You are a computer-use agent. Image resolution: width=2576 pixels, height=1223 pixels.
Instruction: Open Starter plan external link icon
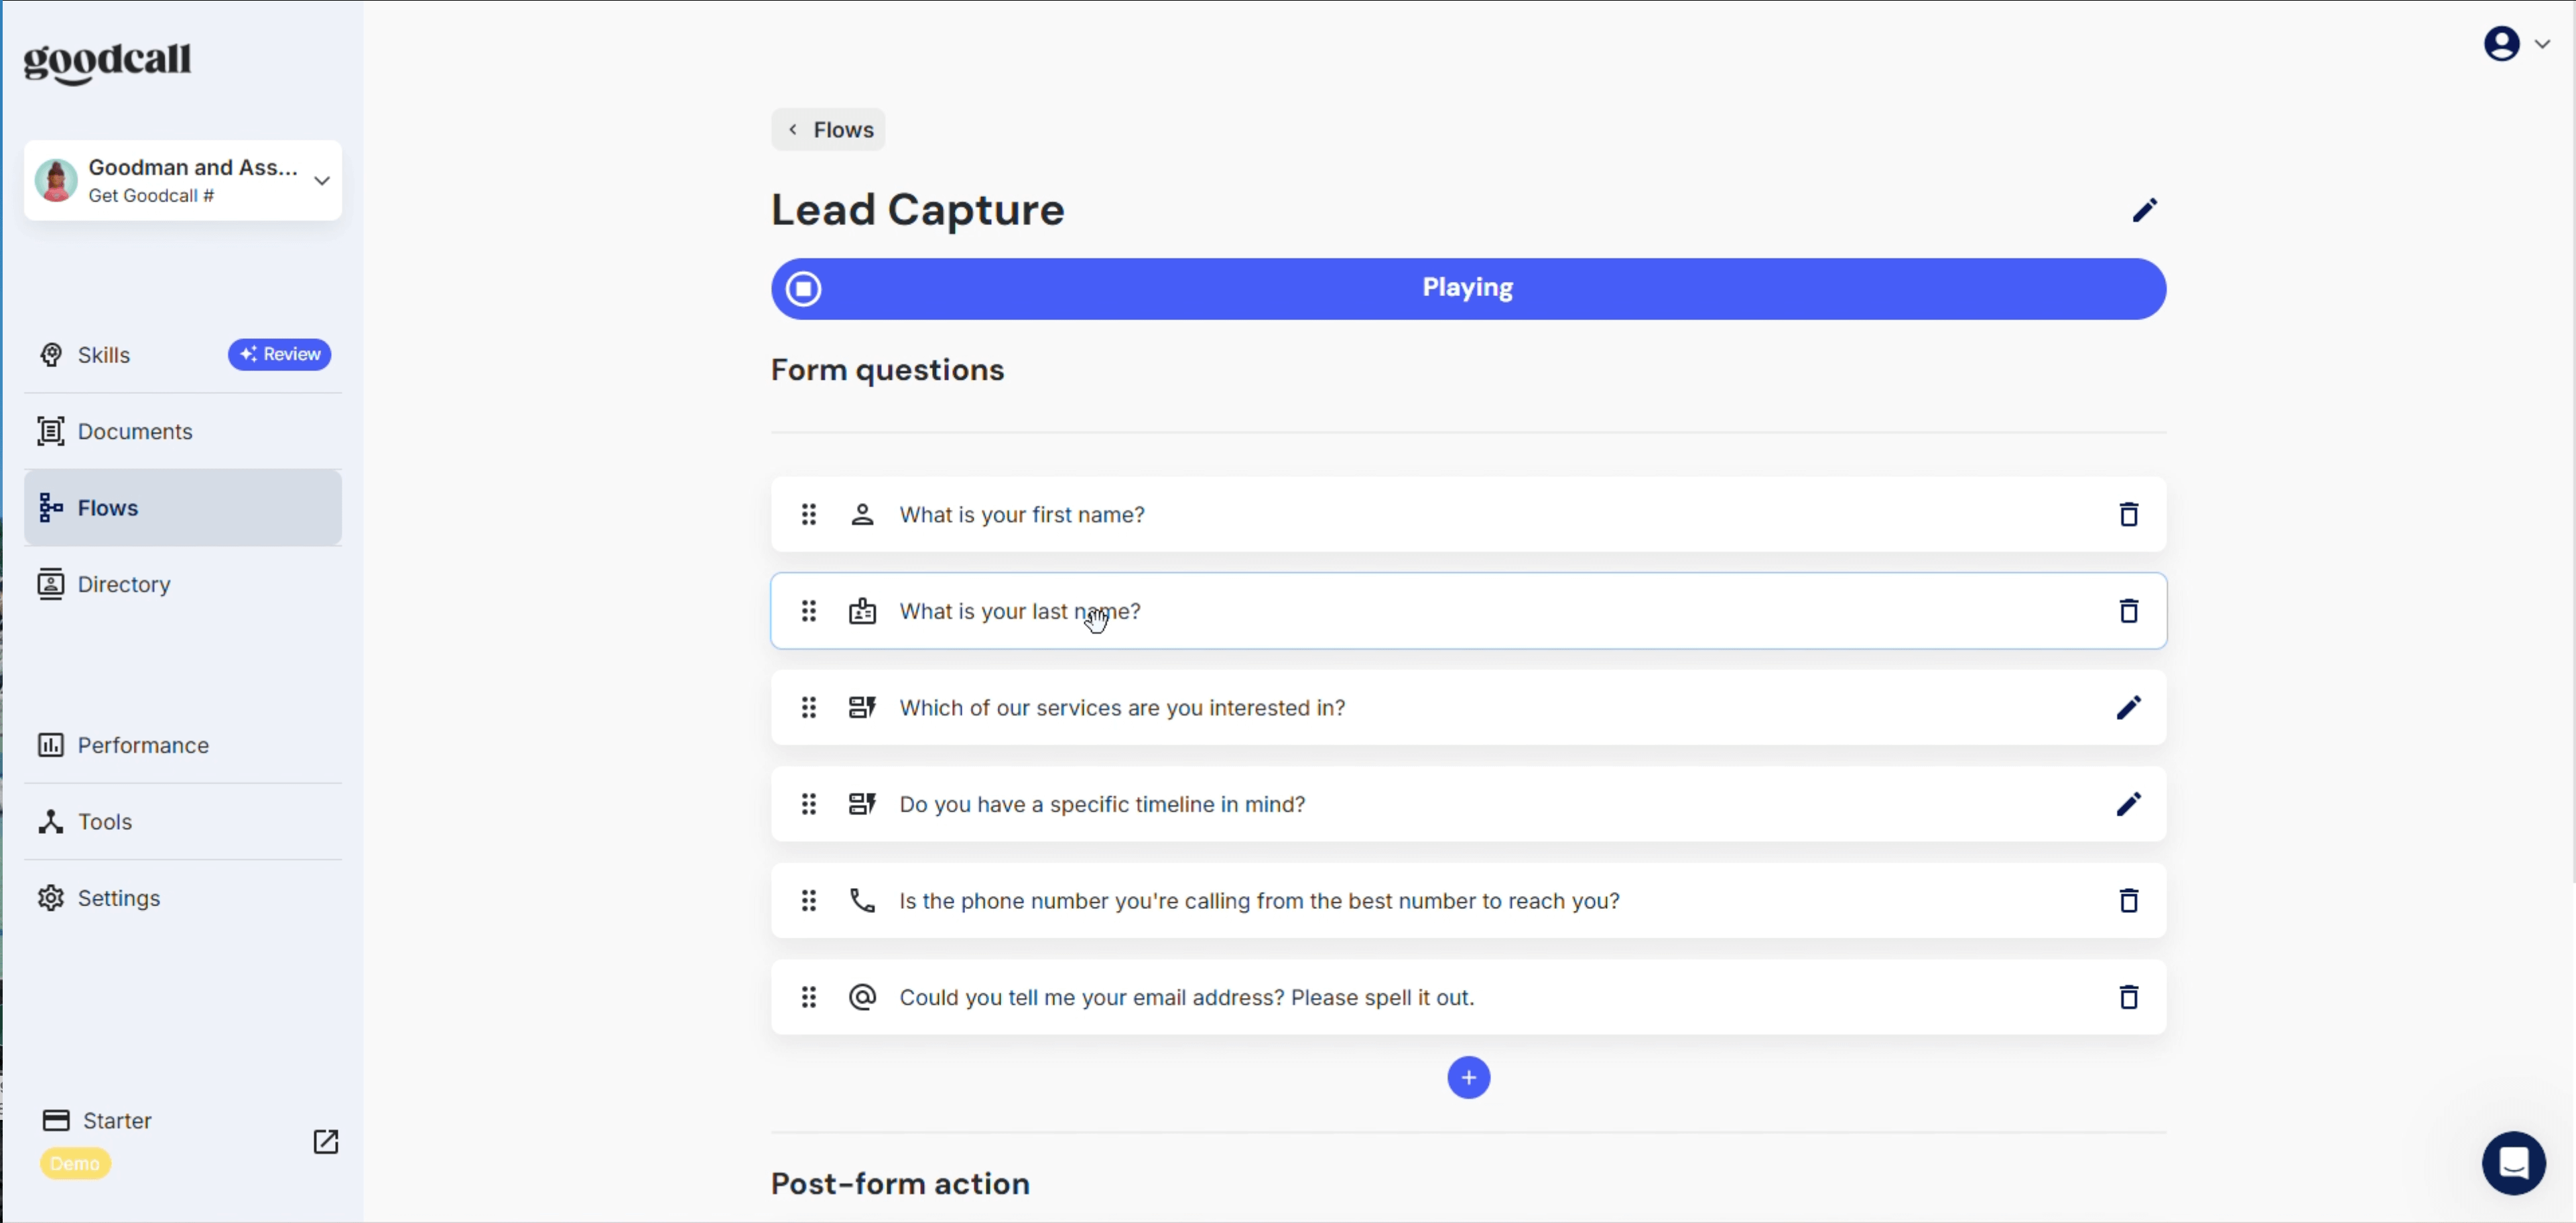pos(326,1141)
